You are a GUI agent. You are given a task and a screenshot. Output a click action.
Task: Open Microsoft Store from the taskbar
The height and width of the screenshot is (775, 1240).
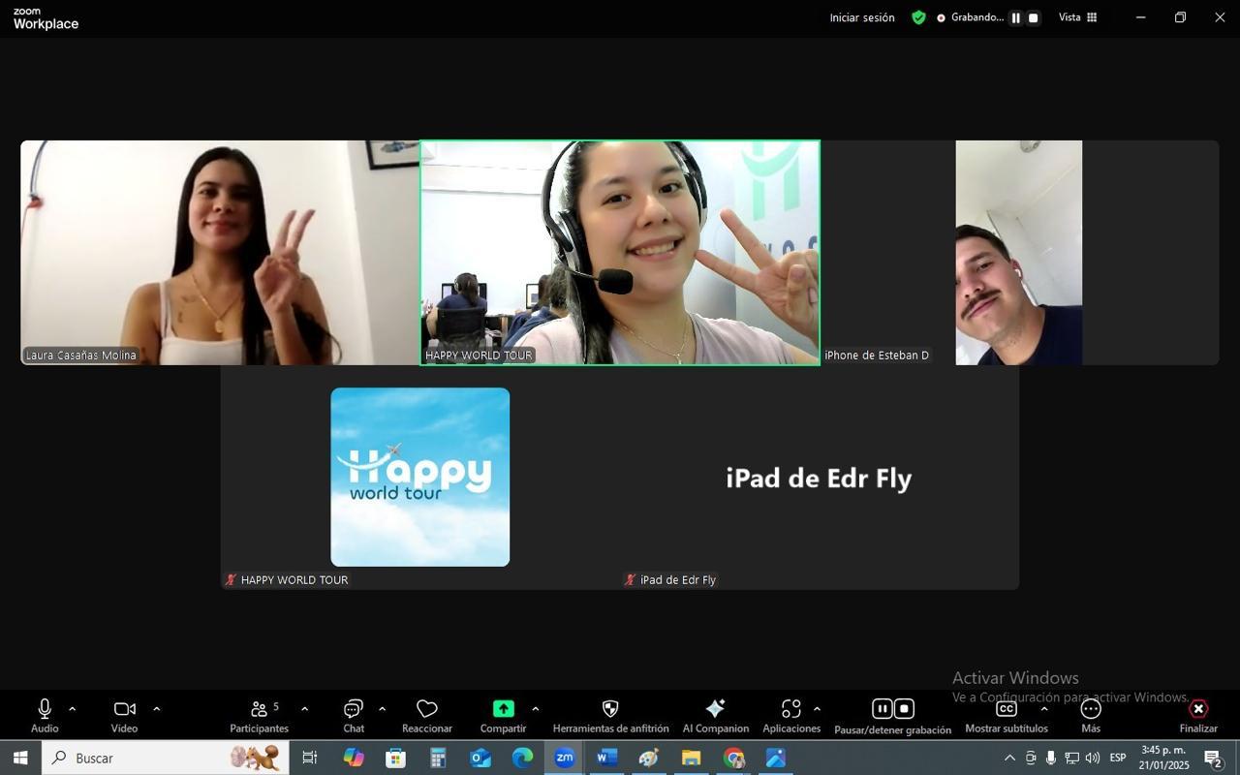point(395,758)
